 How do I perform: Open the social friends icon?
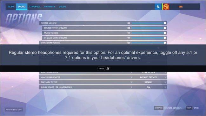tap(158, 7)
